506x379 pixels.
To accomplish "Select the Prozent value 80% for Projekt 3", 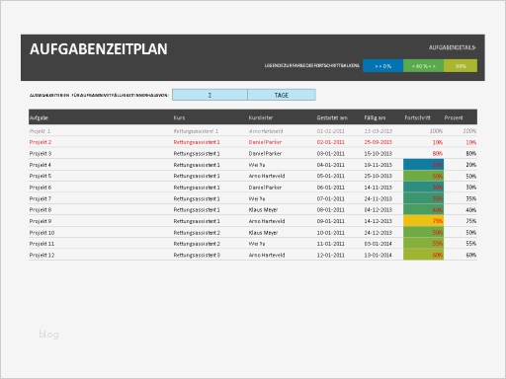I will click(471, 153).
